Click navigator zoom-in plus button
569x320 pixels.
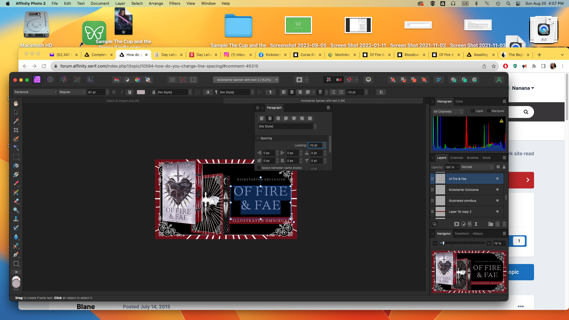click(489, 244)
